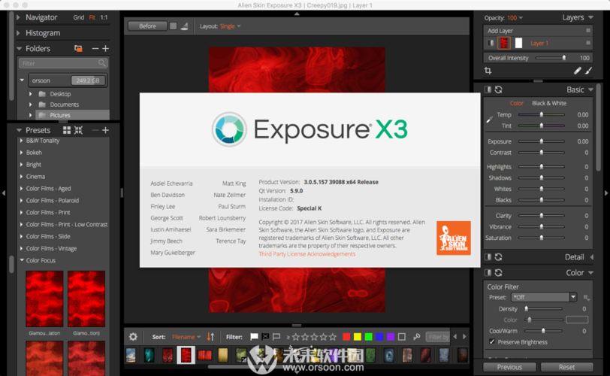Open the Color Filter Preset dropdown
610x376 pixels.
click(x=544, y=297)
